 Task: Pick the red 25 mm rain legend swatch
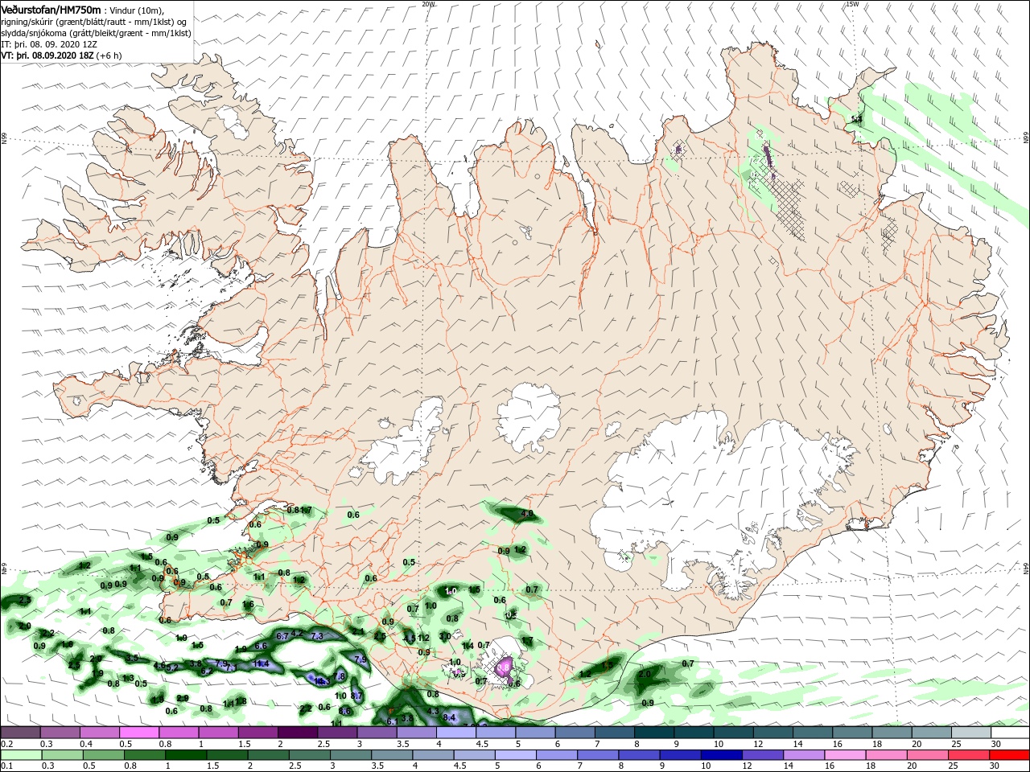(970, 755)
